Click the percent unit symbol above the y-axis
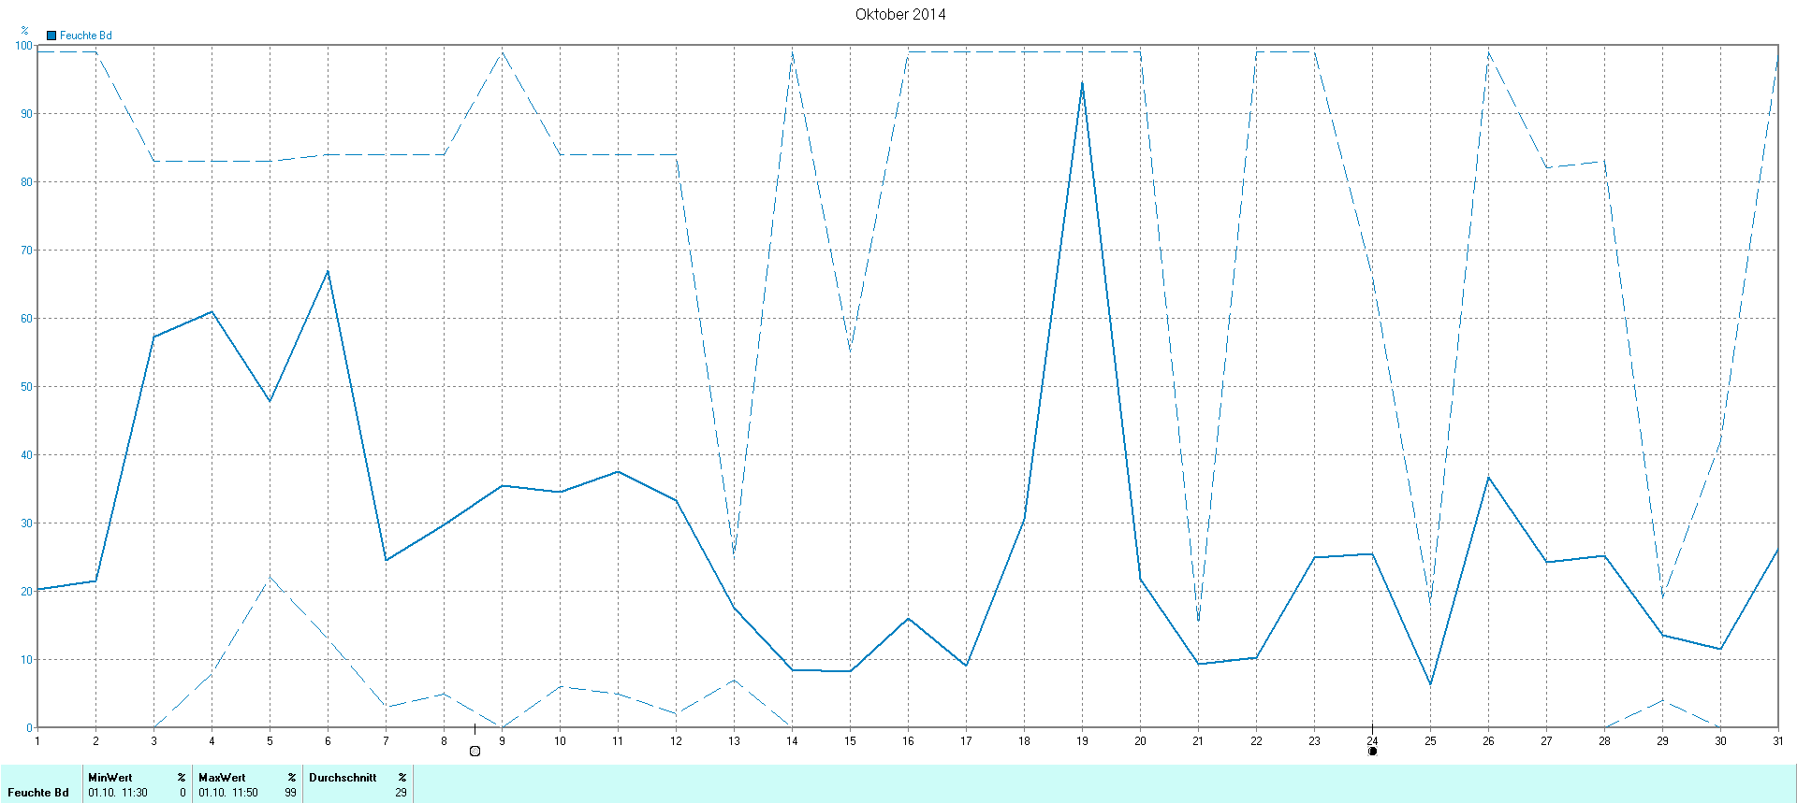This screenshot has width=1797, height=803. click(24, 31)
